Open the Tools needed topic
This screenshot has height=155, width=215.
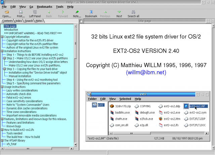pos(14,133)
